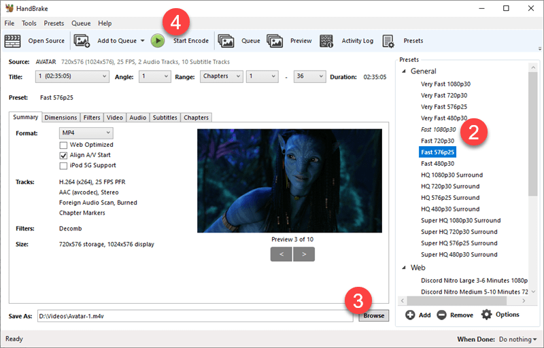Viewport: 544px width, 348px height.
Task: Select Discord Nitro Large 3-6 Minutes preset
Action: click(474, 281)
